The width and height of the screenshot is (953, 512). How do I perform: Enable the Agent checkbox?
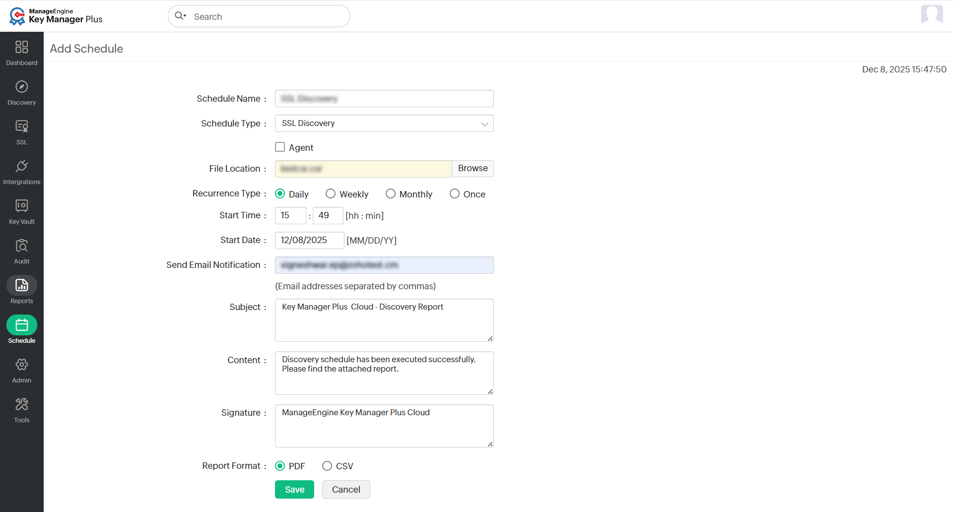click(280, 147)
